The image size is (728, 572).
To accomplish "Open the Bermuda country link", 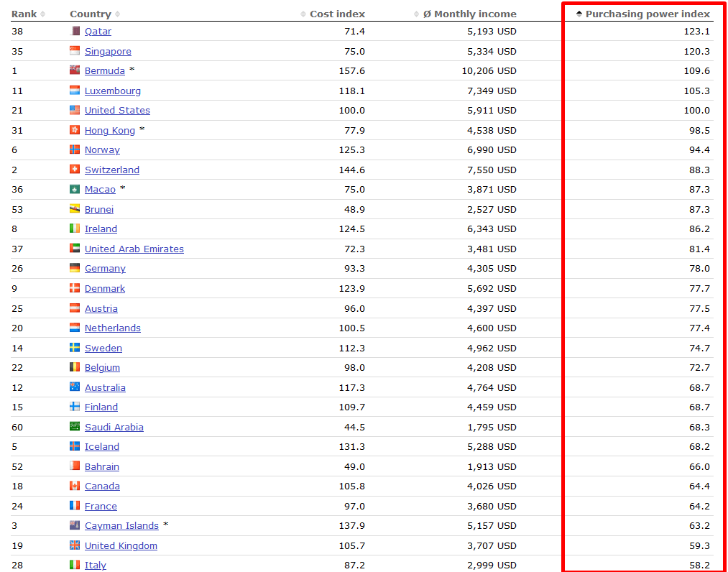I will tap(104, 70).
